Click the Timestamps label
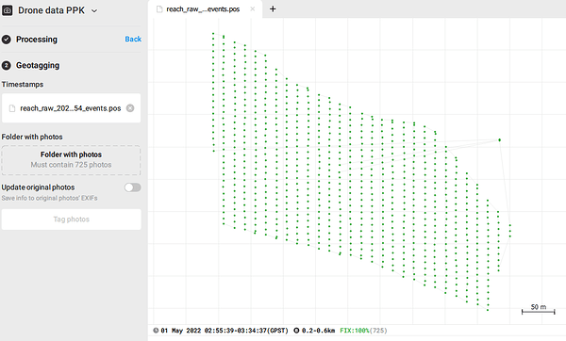566x341 pixels. (x=23, y=85)
